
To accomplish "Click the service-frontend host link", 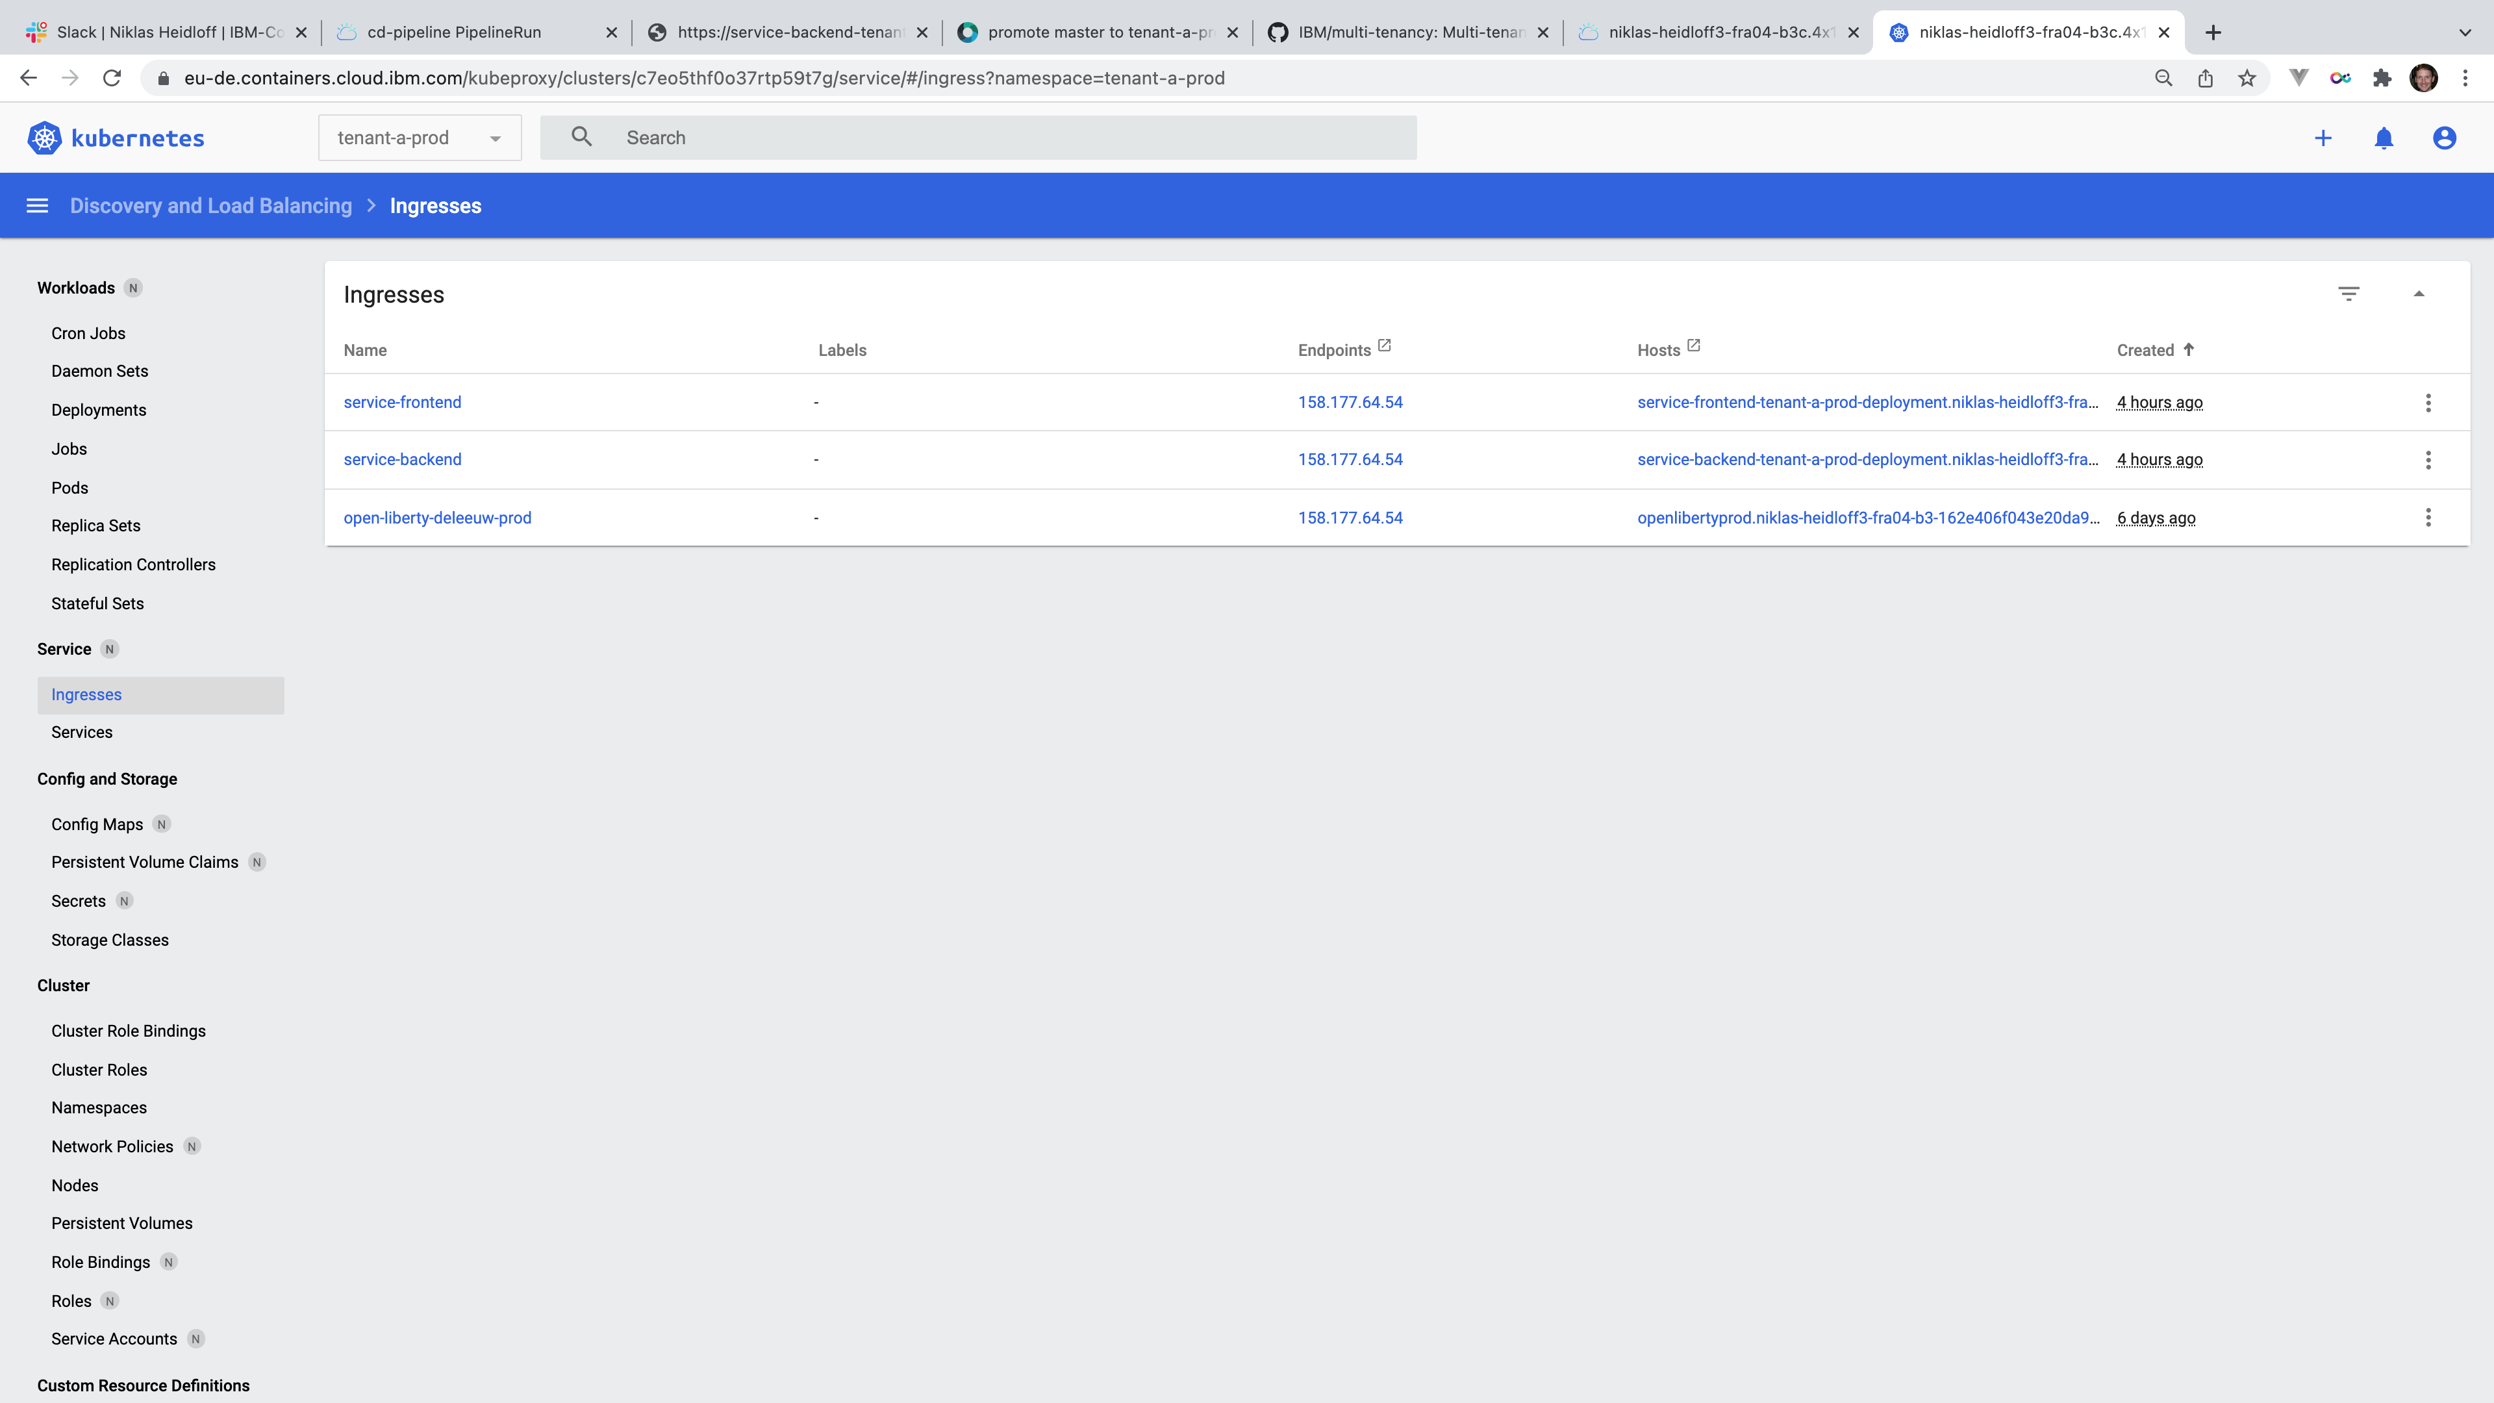I will 1867,403.
